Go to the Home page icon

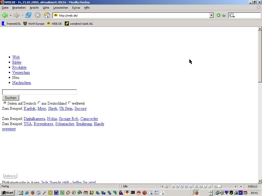pos(47,15)
